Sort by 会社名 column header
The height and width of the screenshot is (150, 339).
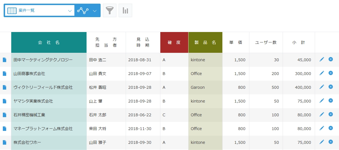[49, 42]
